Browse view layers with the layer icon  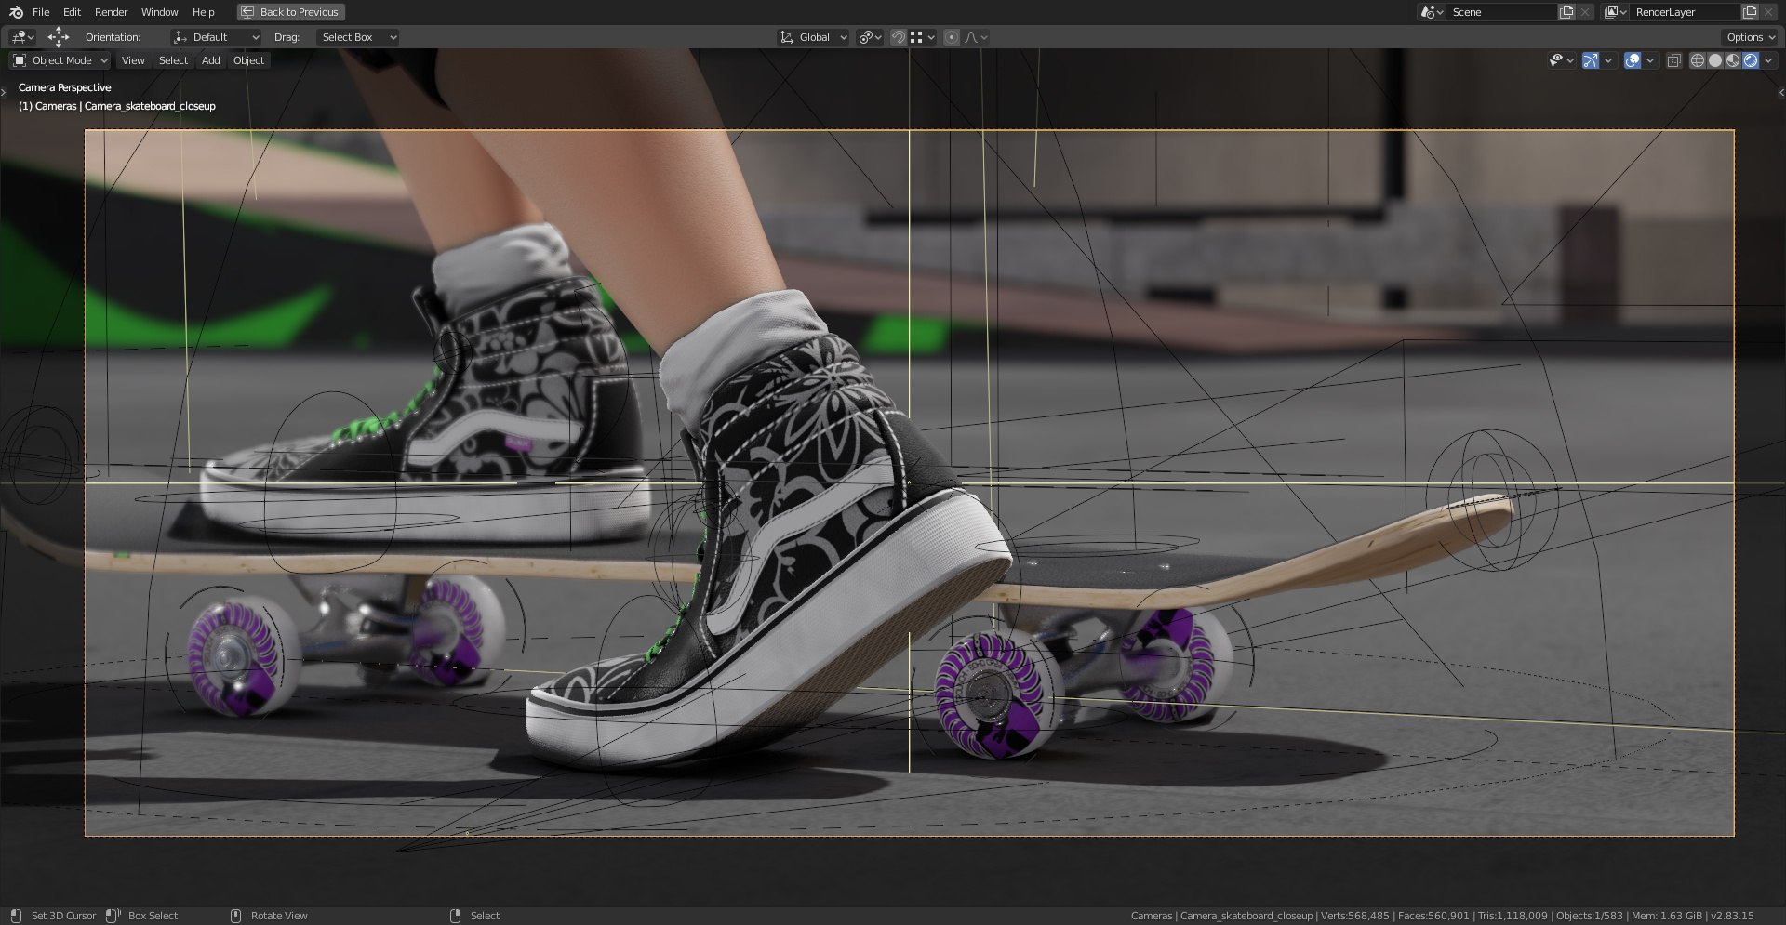coord(1616,12)
